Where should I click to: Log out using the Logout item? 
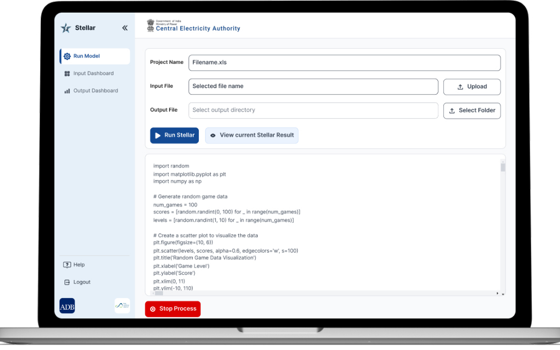coord(77,283)
